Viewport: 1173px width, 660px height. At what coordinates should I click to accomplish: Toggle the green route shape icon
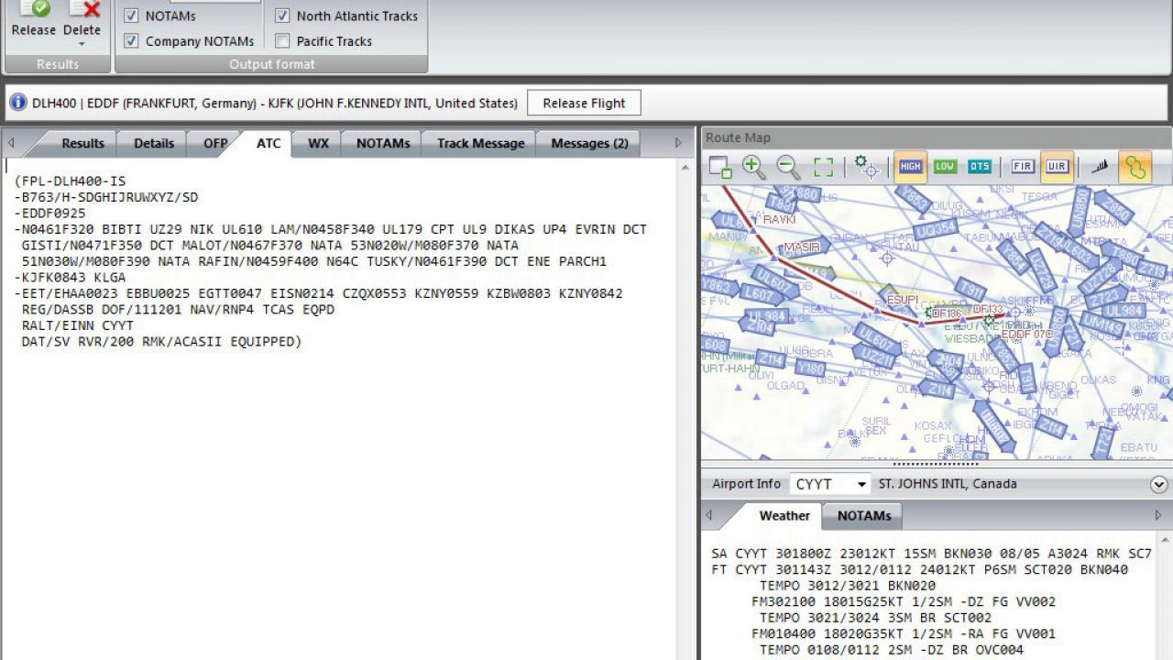[1135, 167]
